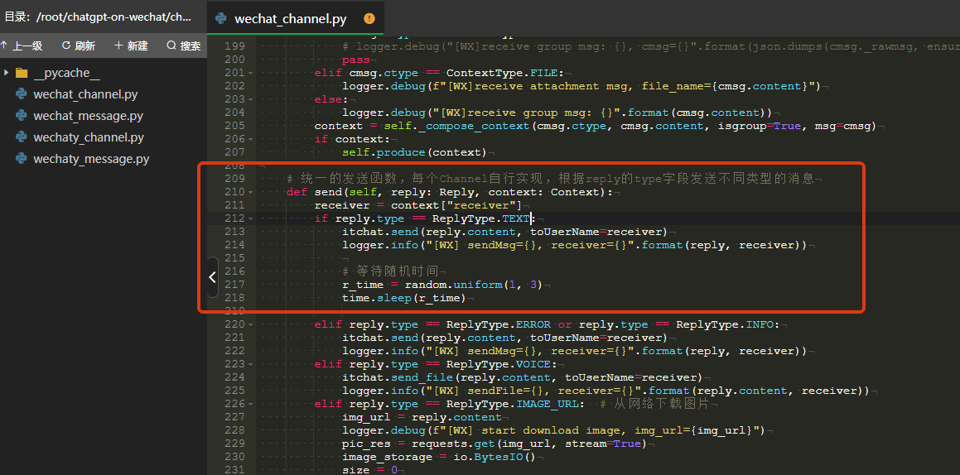Viewport: 960px width, 475px height.
Task: Fold the elif block at line 220
Action: click(x=251, y=324)
